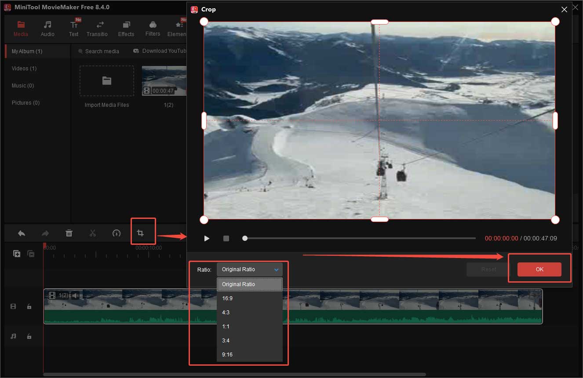Lock the video track

tap(29, 306)
